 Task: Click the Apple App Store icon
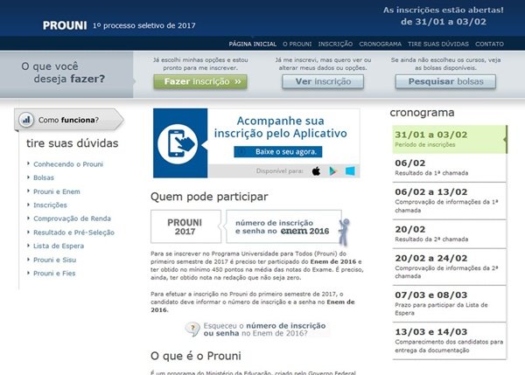(x=316, y=171)
